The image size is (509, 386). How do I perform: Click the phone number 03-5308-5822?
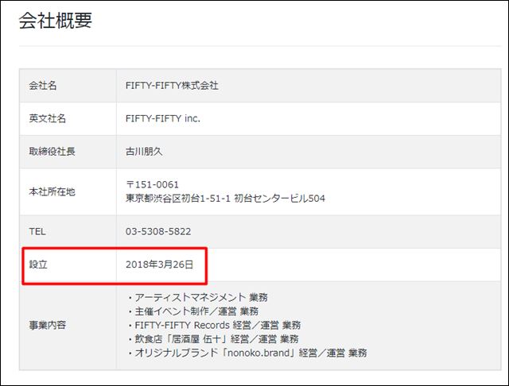157,231
